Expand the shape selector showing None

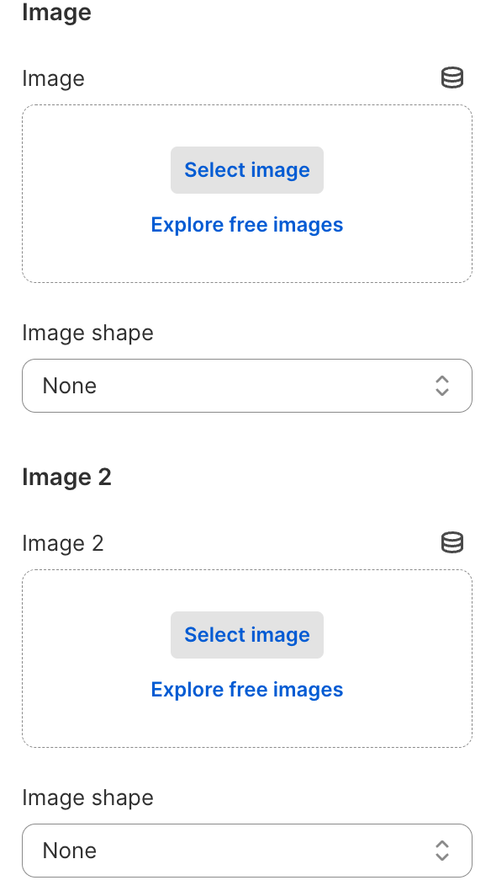tap(246, 386)
